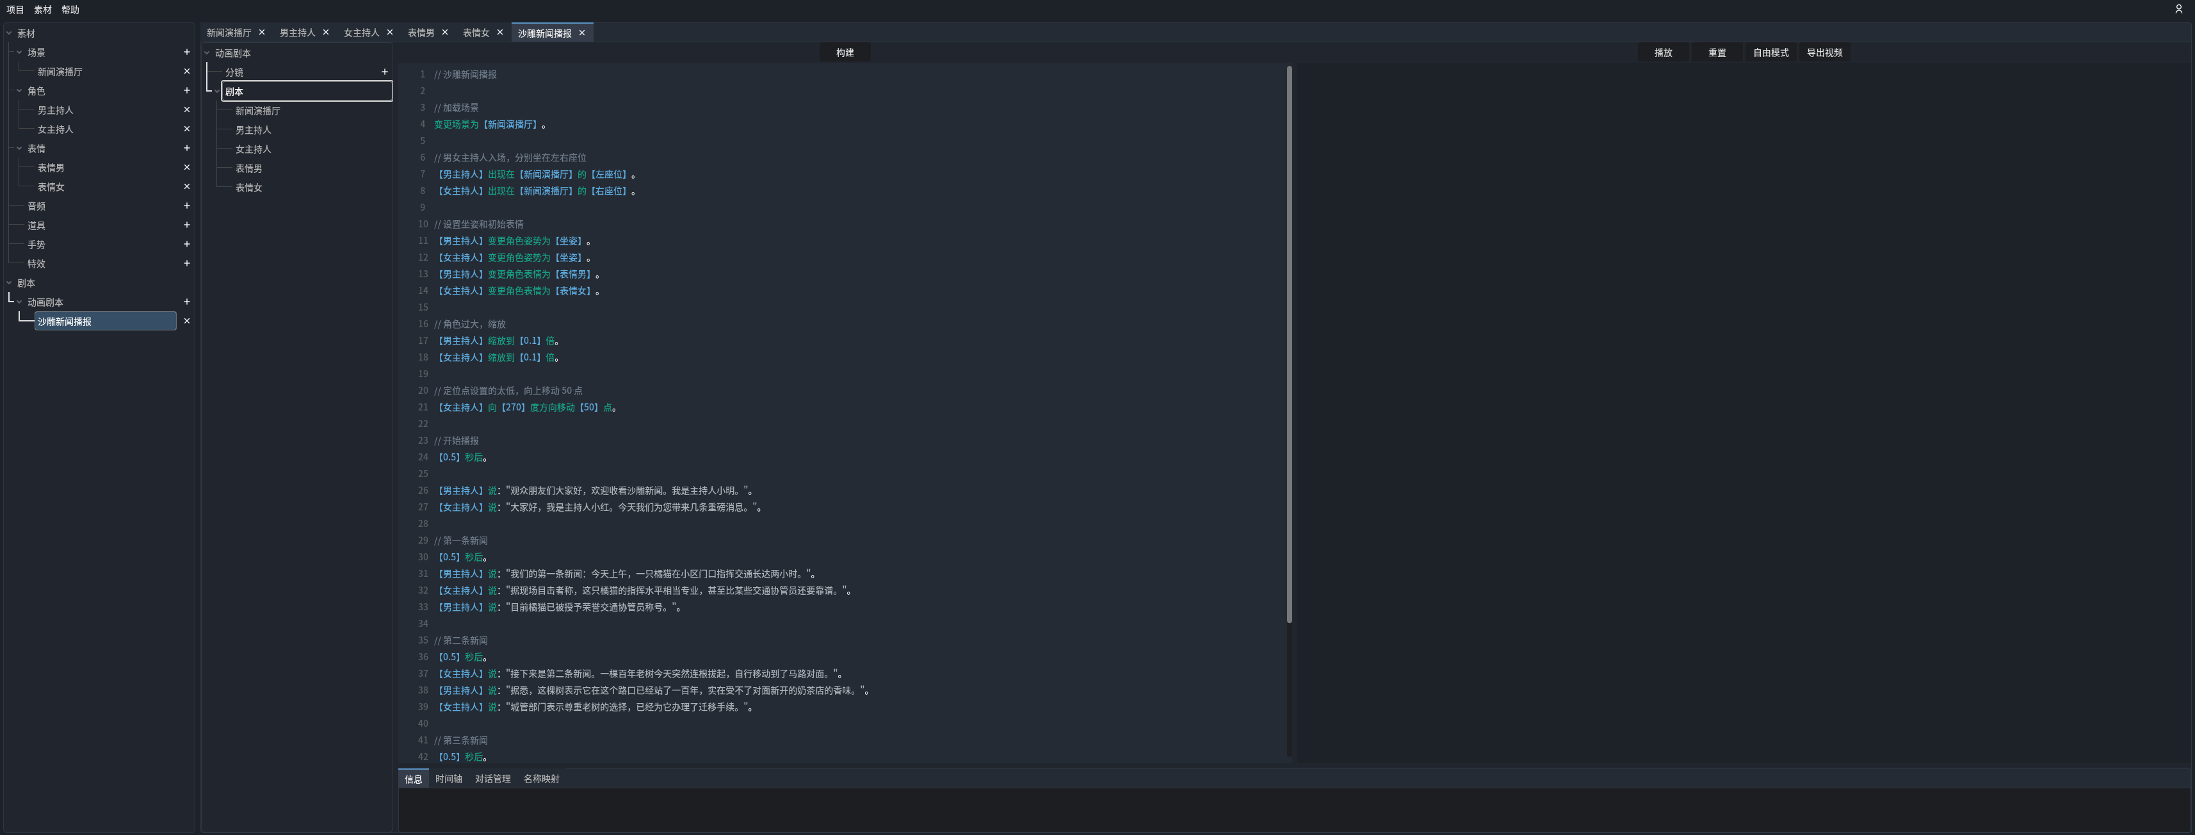
Task: Add a prop under 道具
Action: tap(186, 225)
